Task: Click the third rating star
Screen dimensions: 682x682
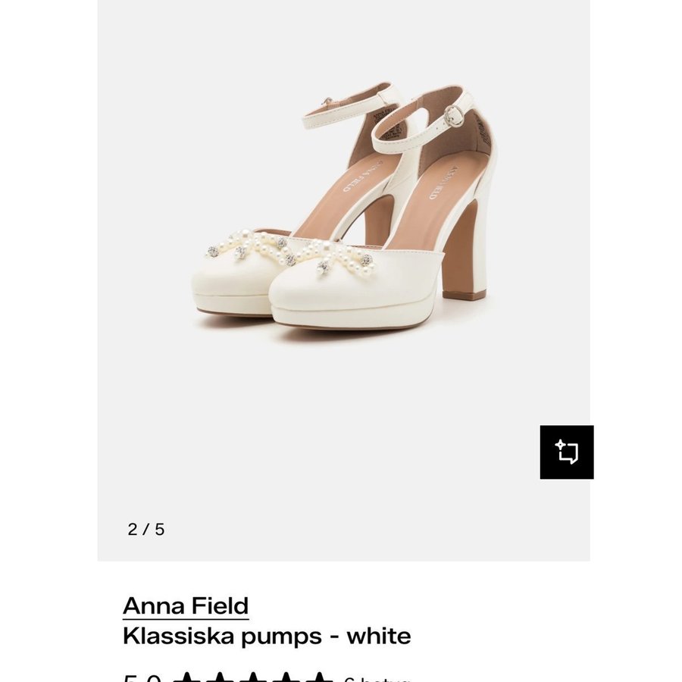Action: pos(253,677)
